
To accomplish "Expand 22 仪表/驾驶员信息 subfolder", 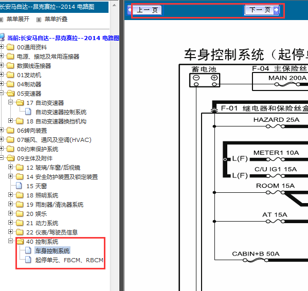I will [11, 231].
